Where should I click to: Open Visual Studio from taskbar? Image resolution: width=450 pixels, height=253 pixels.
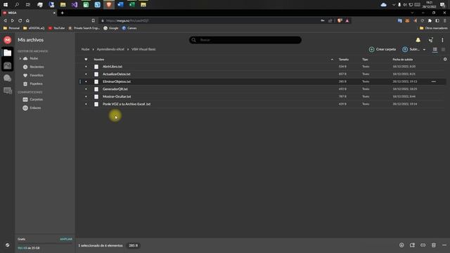(75, 5)
